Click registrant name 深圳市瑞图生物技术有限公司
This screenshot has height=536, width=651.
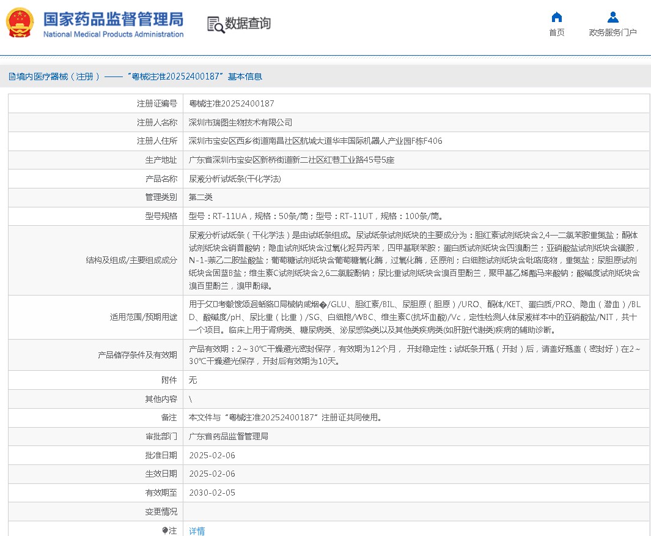point(240,122)
